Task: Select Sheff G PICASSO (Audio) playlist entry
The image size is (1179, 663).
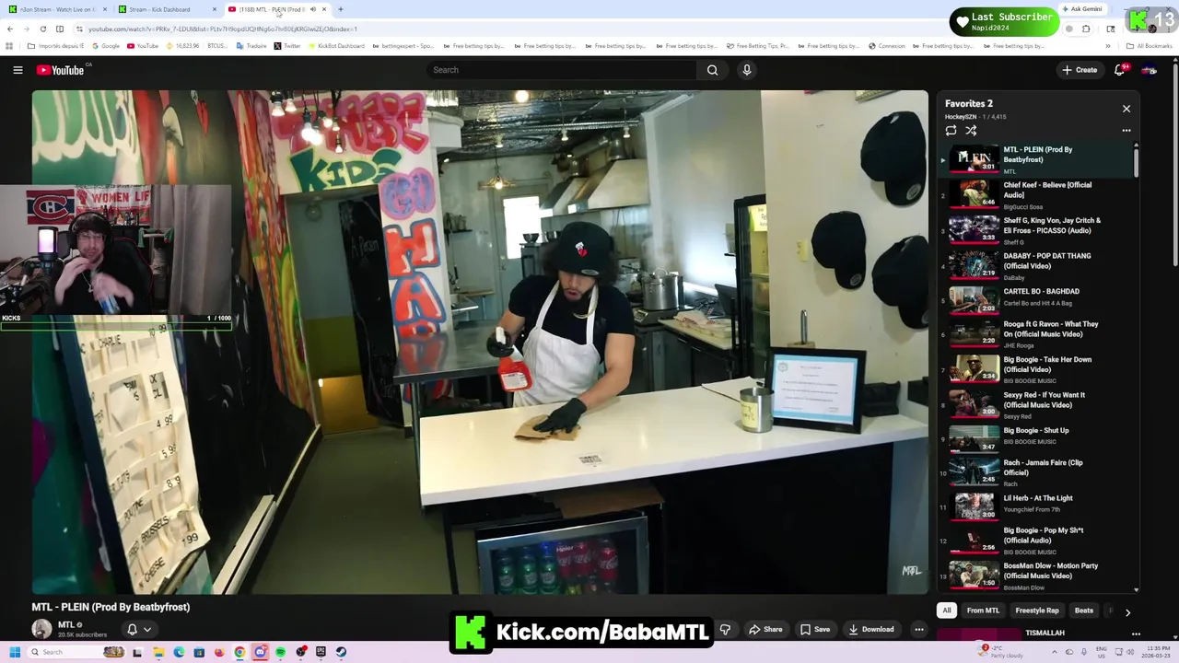Action: (x=1036, y=230)
